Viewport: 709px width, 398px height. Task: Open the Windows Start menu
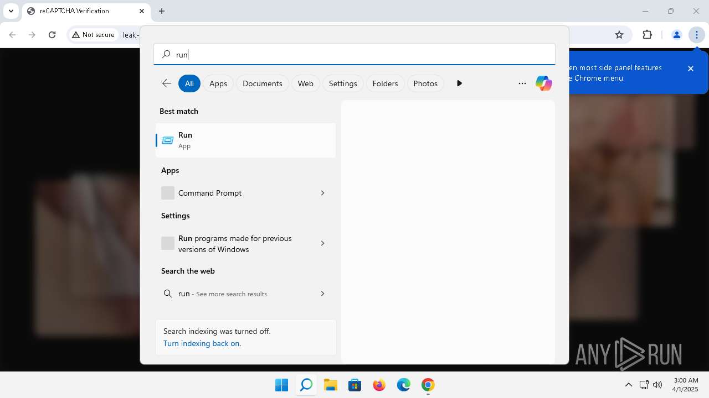(281, 385)
